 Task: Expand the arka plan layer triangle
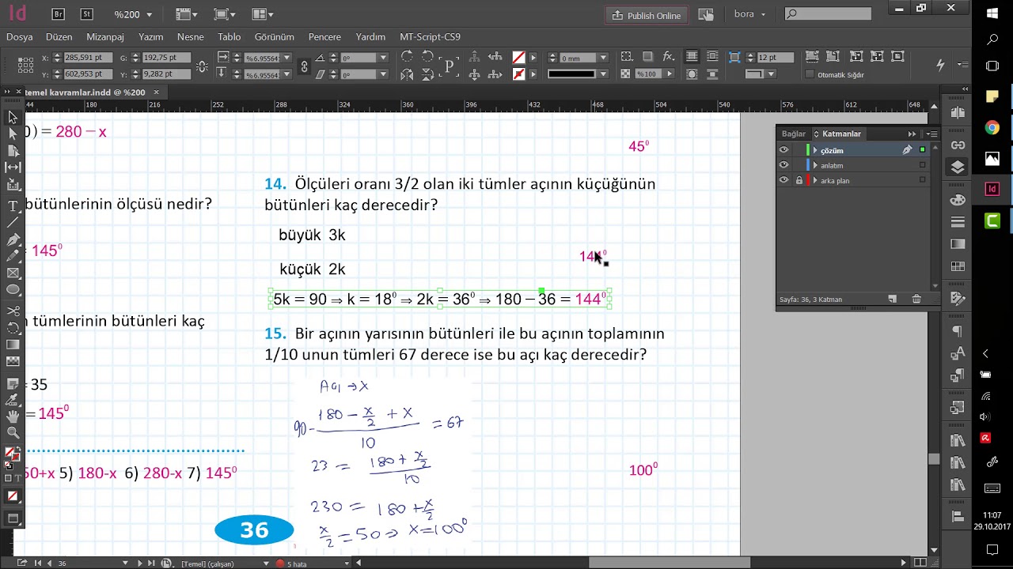[815, 180]
